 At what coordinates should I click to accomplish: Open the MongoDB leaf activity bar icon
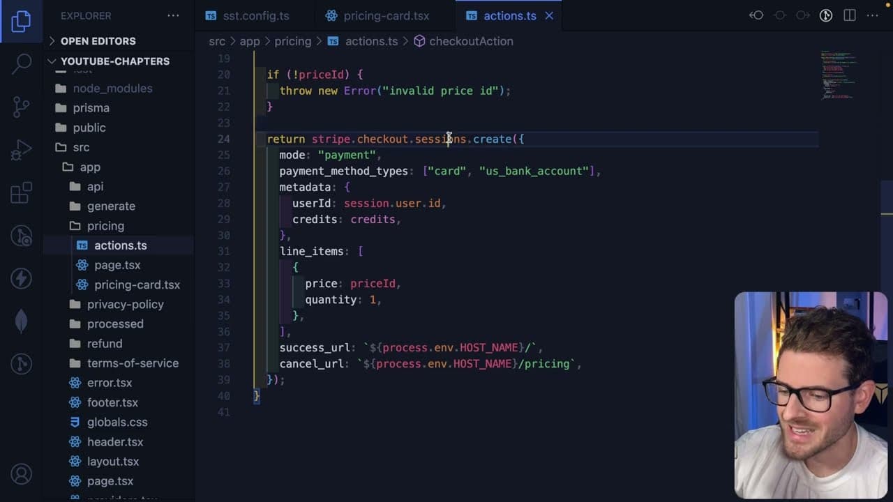(x=21, y=321)
